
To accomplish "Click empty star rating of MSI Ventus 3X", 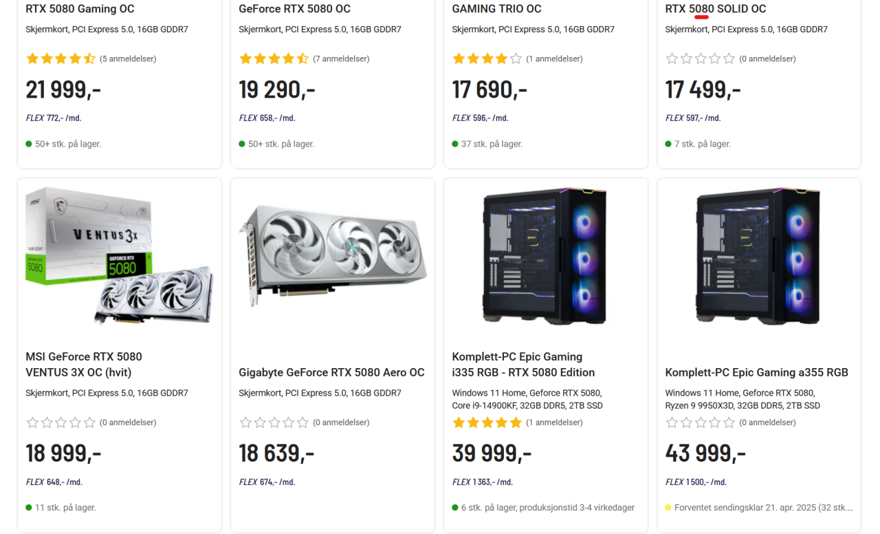I will 60,423.
